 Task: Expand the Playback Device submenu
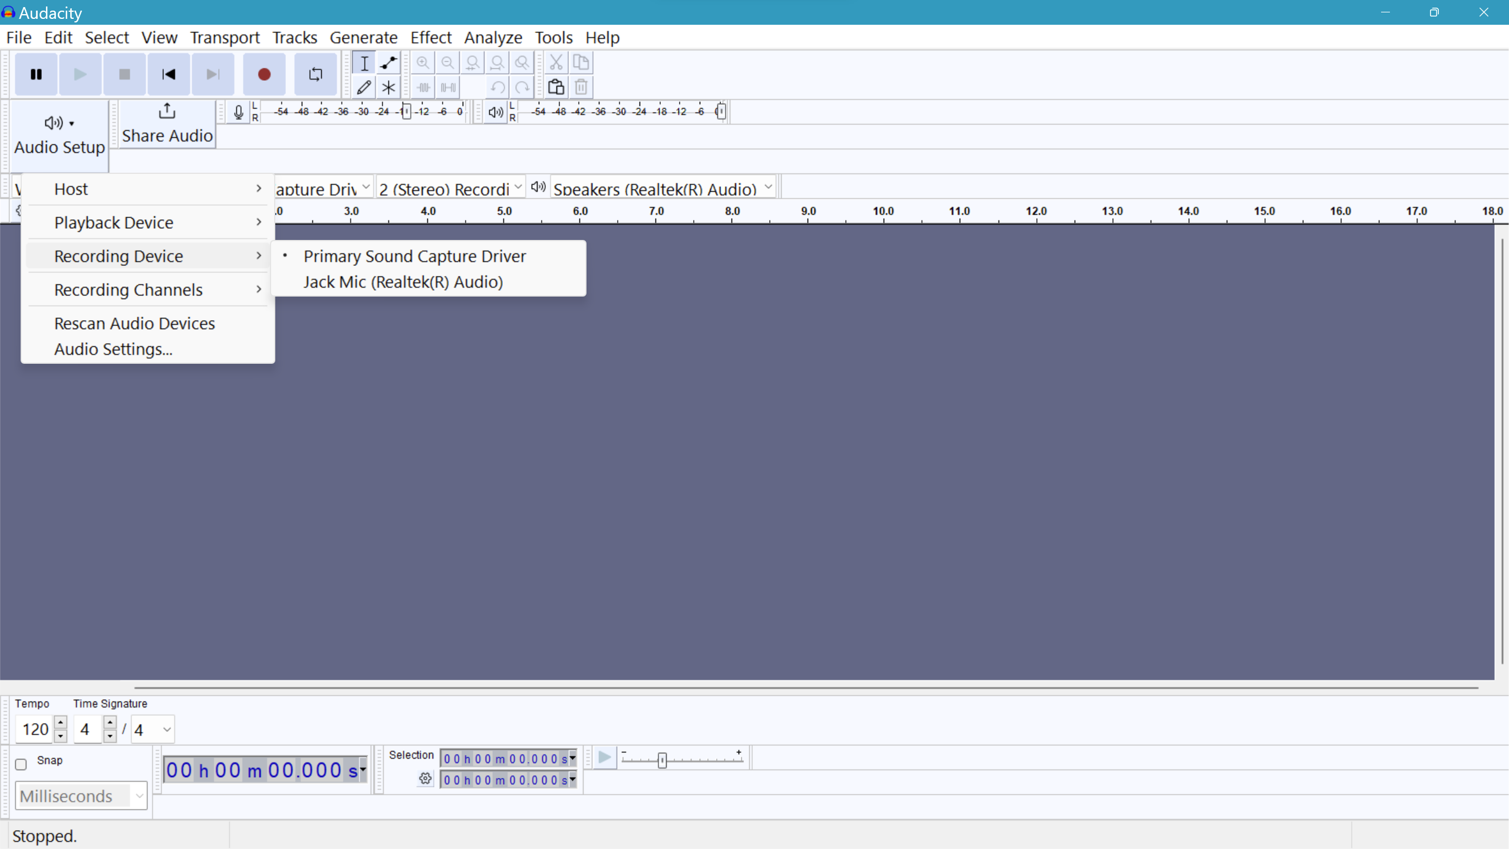[x=148, y=222]
